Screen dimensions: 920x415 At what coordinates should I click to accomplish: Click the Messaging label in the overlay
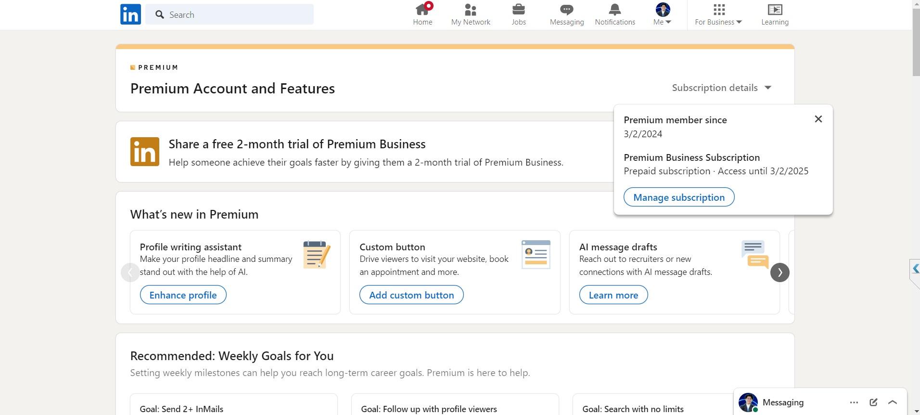coord(783,402)
